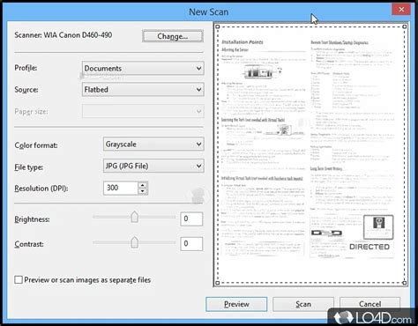Click the Scanner: WIA Canon D460-490 label
This screenshot has height=326, width=418.
(x=63, y=35)
